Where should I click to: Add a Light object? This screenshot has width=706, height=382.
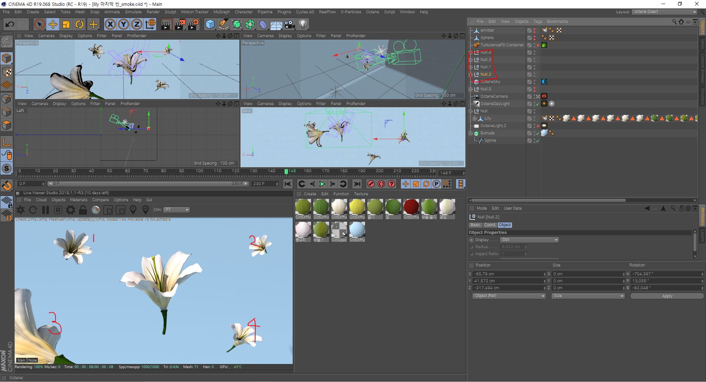(303, 25)
